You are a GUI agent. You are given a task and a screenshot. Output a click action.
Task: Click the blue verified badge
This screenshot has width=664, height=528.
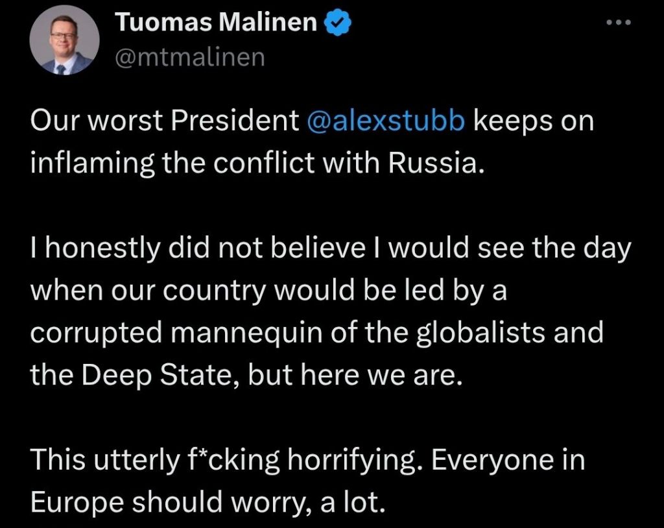pos(338,23)
